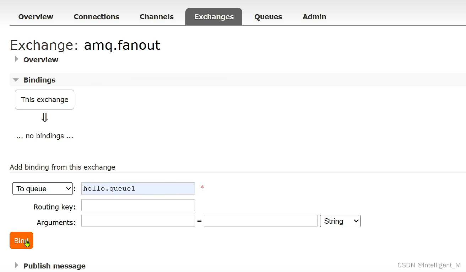Click the 'Add binding from this exchange' heading
Viewport: 466px width, 272px height.
tap(63, 167)
